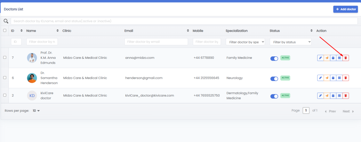Click the mobile number +44 6778890
The image size is (361, 142).
tap(204, 58)
